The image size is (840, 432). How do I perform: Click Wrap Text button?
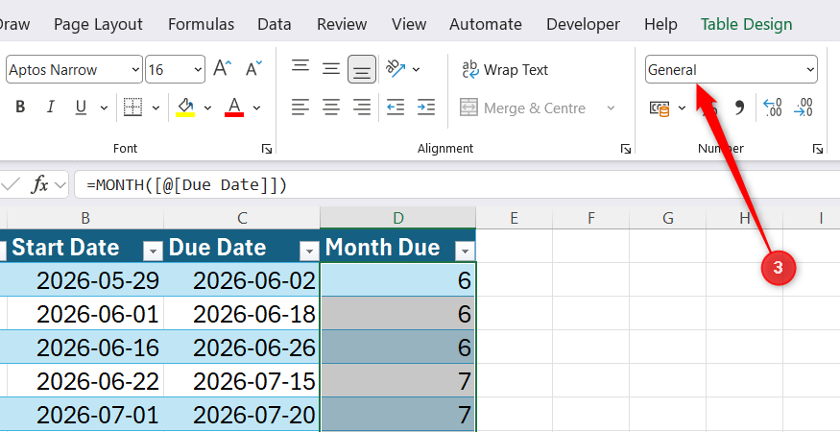(505, 70)
